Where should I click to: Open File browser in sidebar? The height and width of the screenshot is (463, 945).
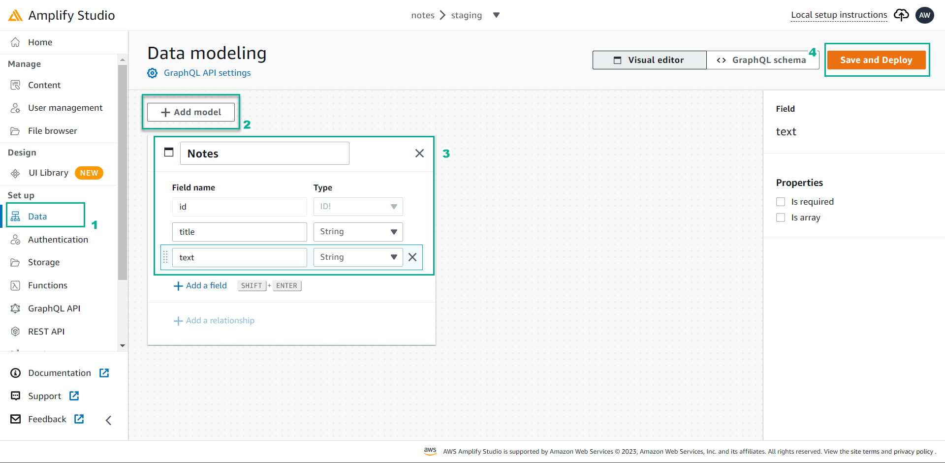tap(52, 131)
